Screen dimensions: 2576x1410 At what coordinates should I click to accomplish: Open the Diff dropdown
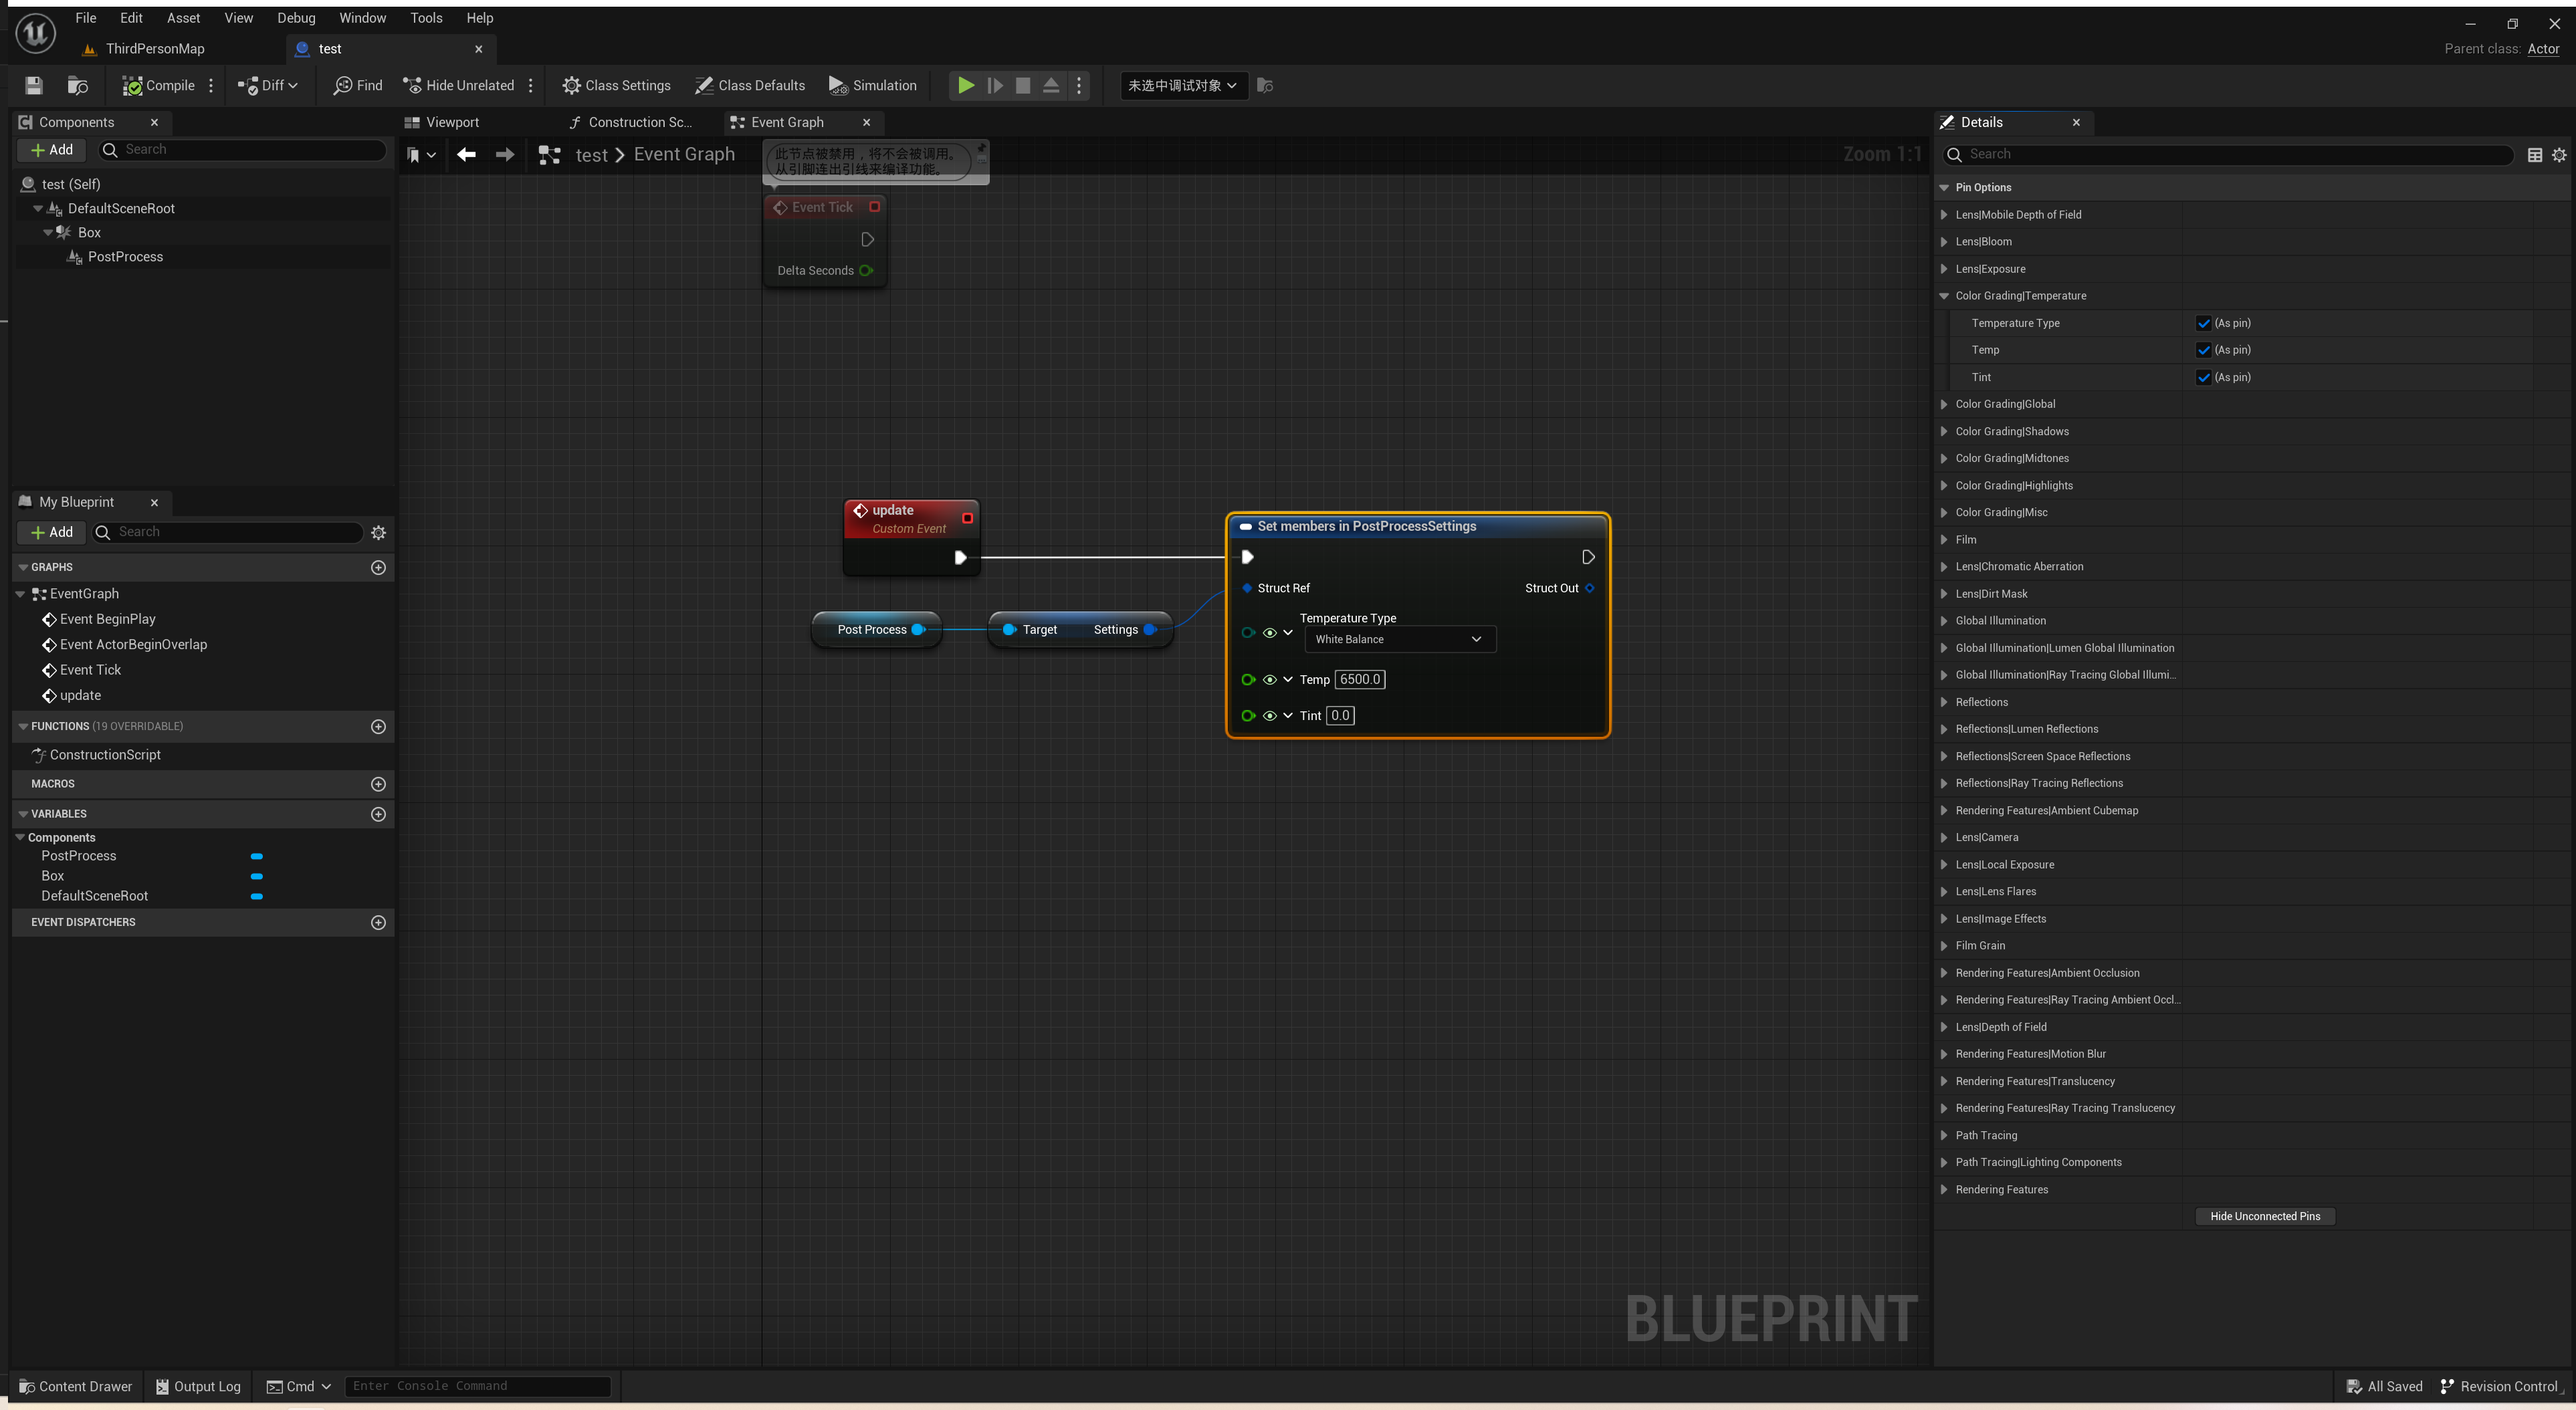pos(267,85)
